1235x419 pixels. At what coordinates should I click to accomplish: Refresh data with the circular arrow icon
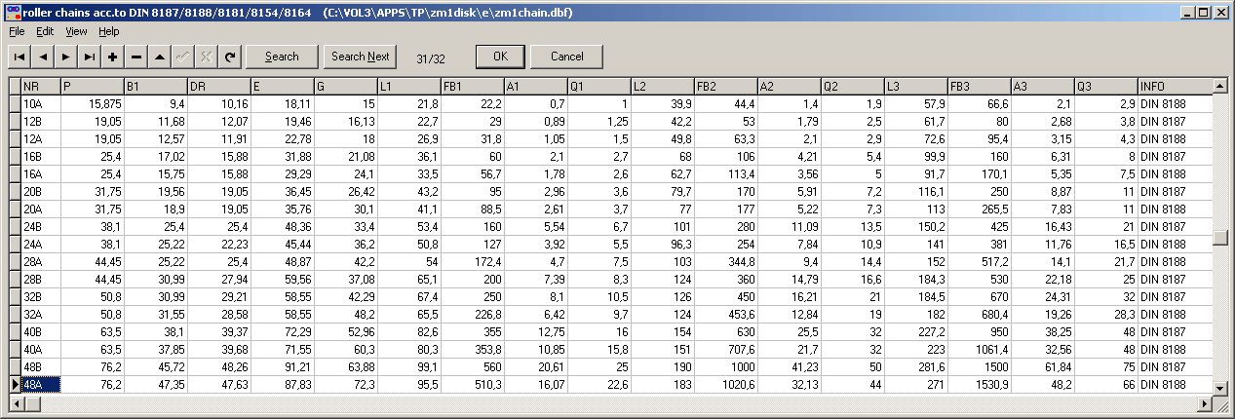230,57
